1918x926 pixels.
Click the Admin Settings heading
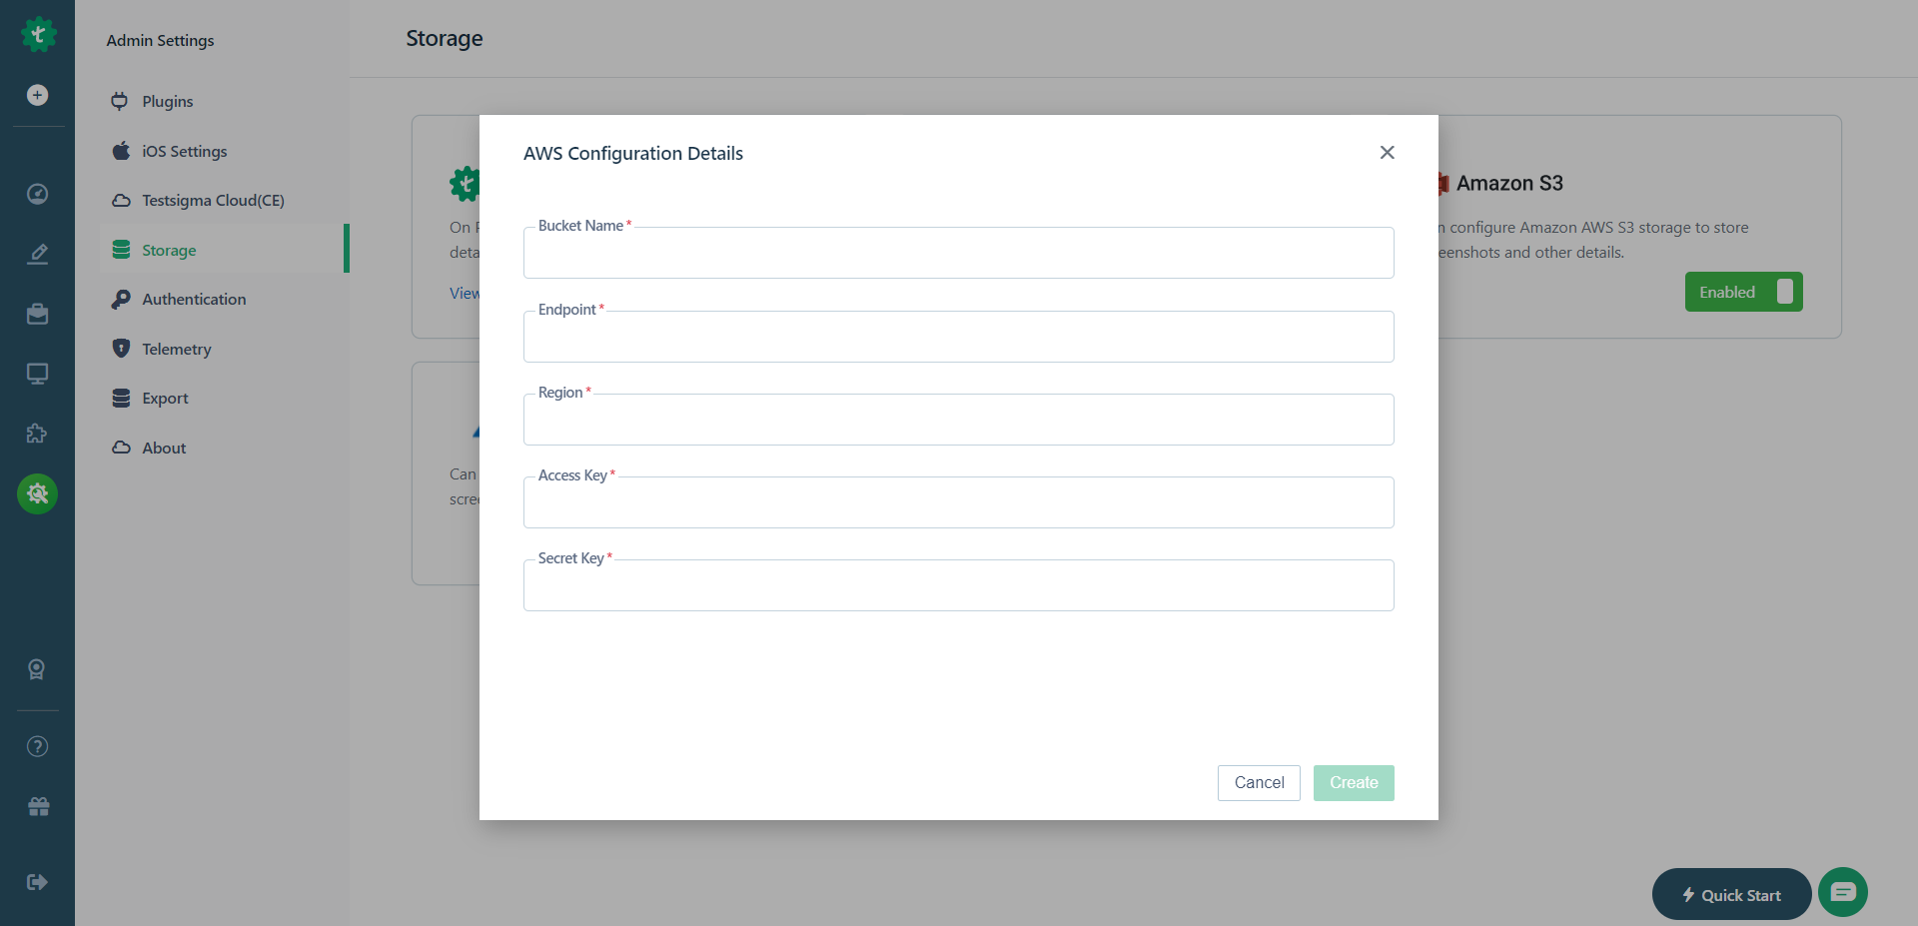160,40
